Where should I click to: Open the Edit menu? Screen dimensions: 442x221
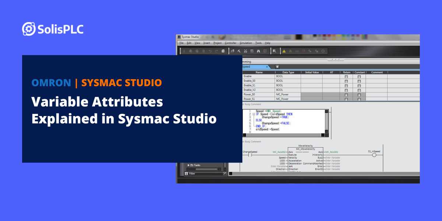click(x=189, y=43)
